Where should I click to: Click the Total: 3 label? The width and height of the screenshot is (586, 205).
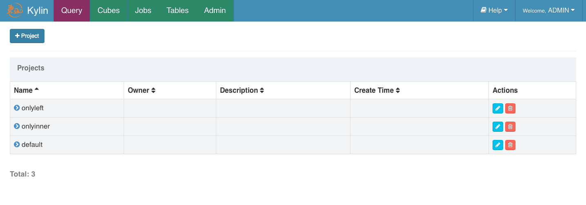coord(22,174)
